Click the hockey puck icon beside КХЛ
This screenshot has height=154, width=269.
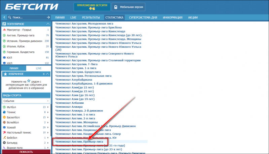(x=4, y=58)
